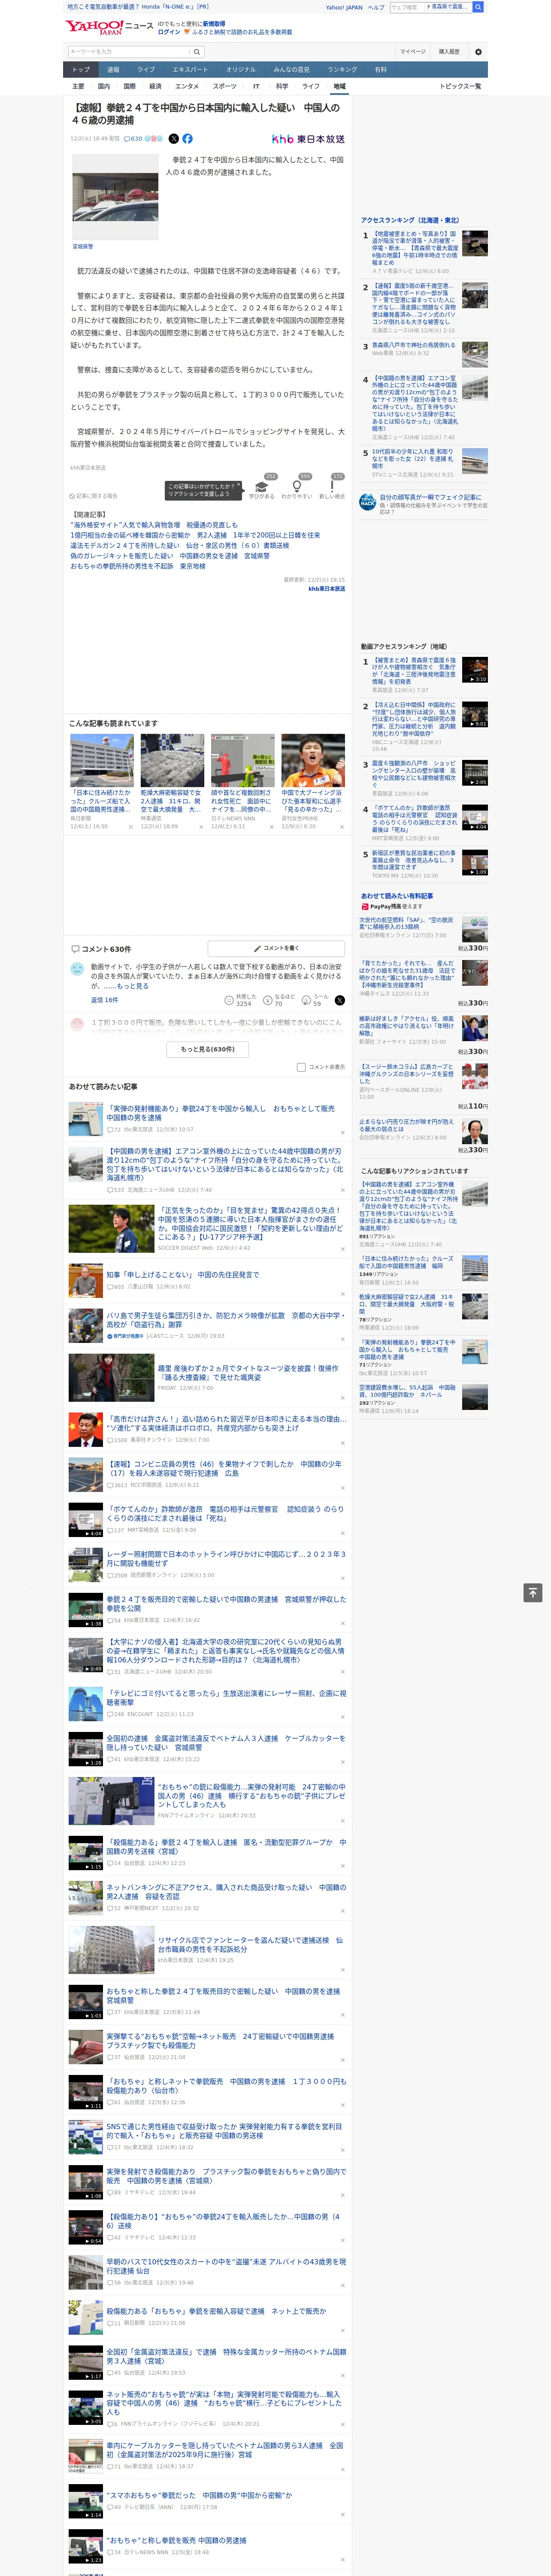The image size is (551, 2576).
Task: Click the blue header search magnifier button
Action: [478, 7]
